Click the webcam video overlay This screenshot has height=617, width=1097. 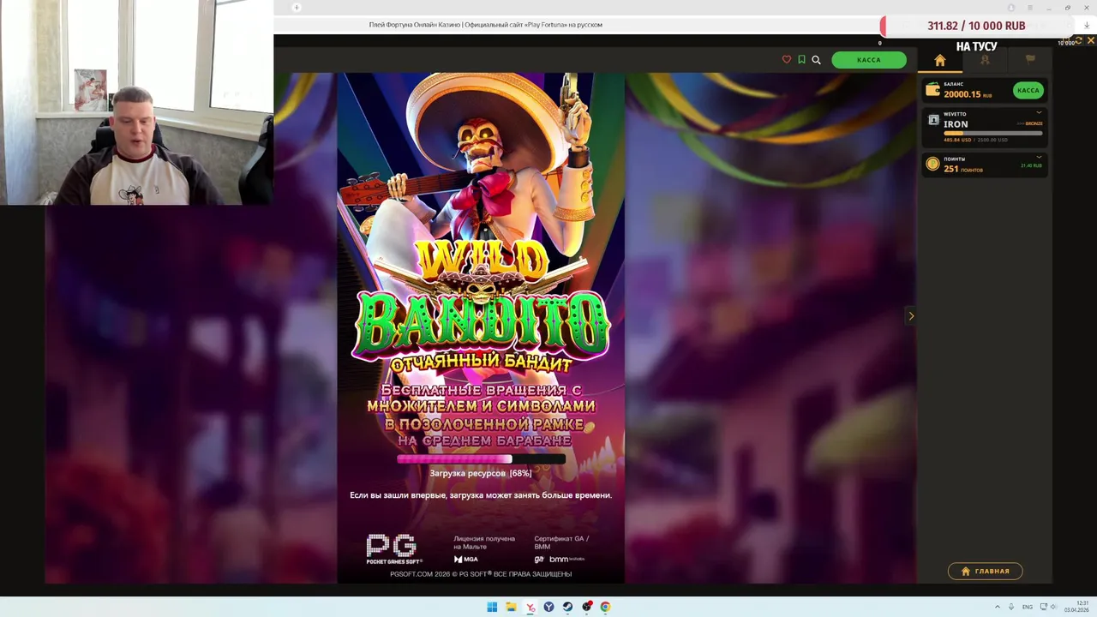pyautogui.click(x=137, y=102)
